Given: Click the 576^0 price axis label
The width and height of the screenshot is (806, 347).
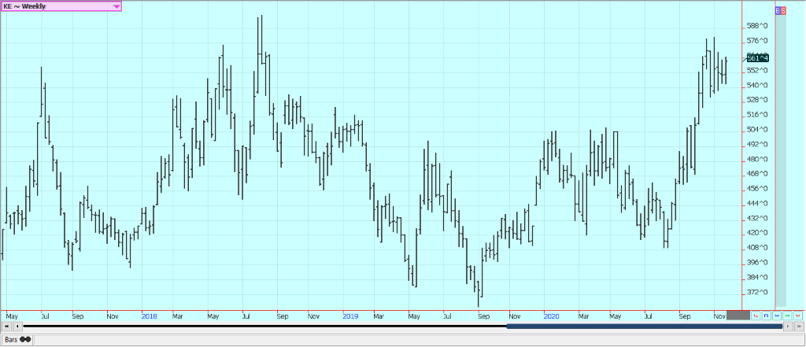Looking at the screenshot, I should 757,41.
